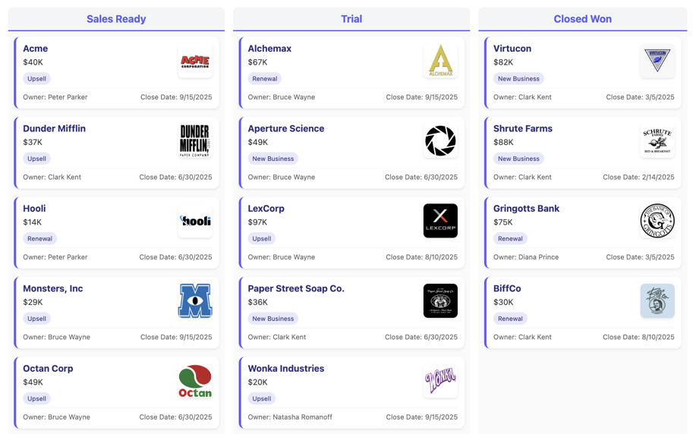Open the Gringotts Bank deal title

(526, 209)
